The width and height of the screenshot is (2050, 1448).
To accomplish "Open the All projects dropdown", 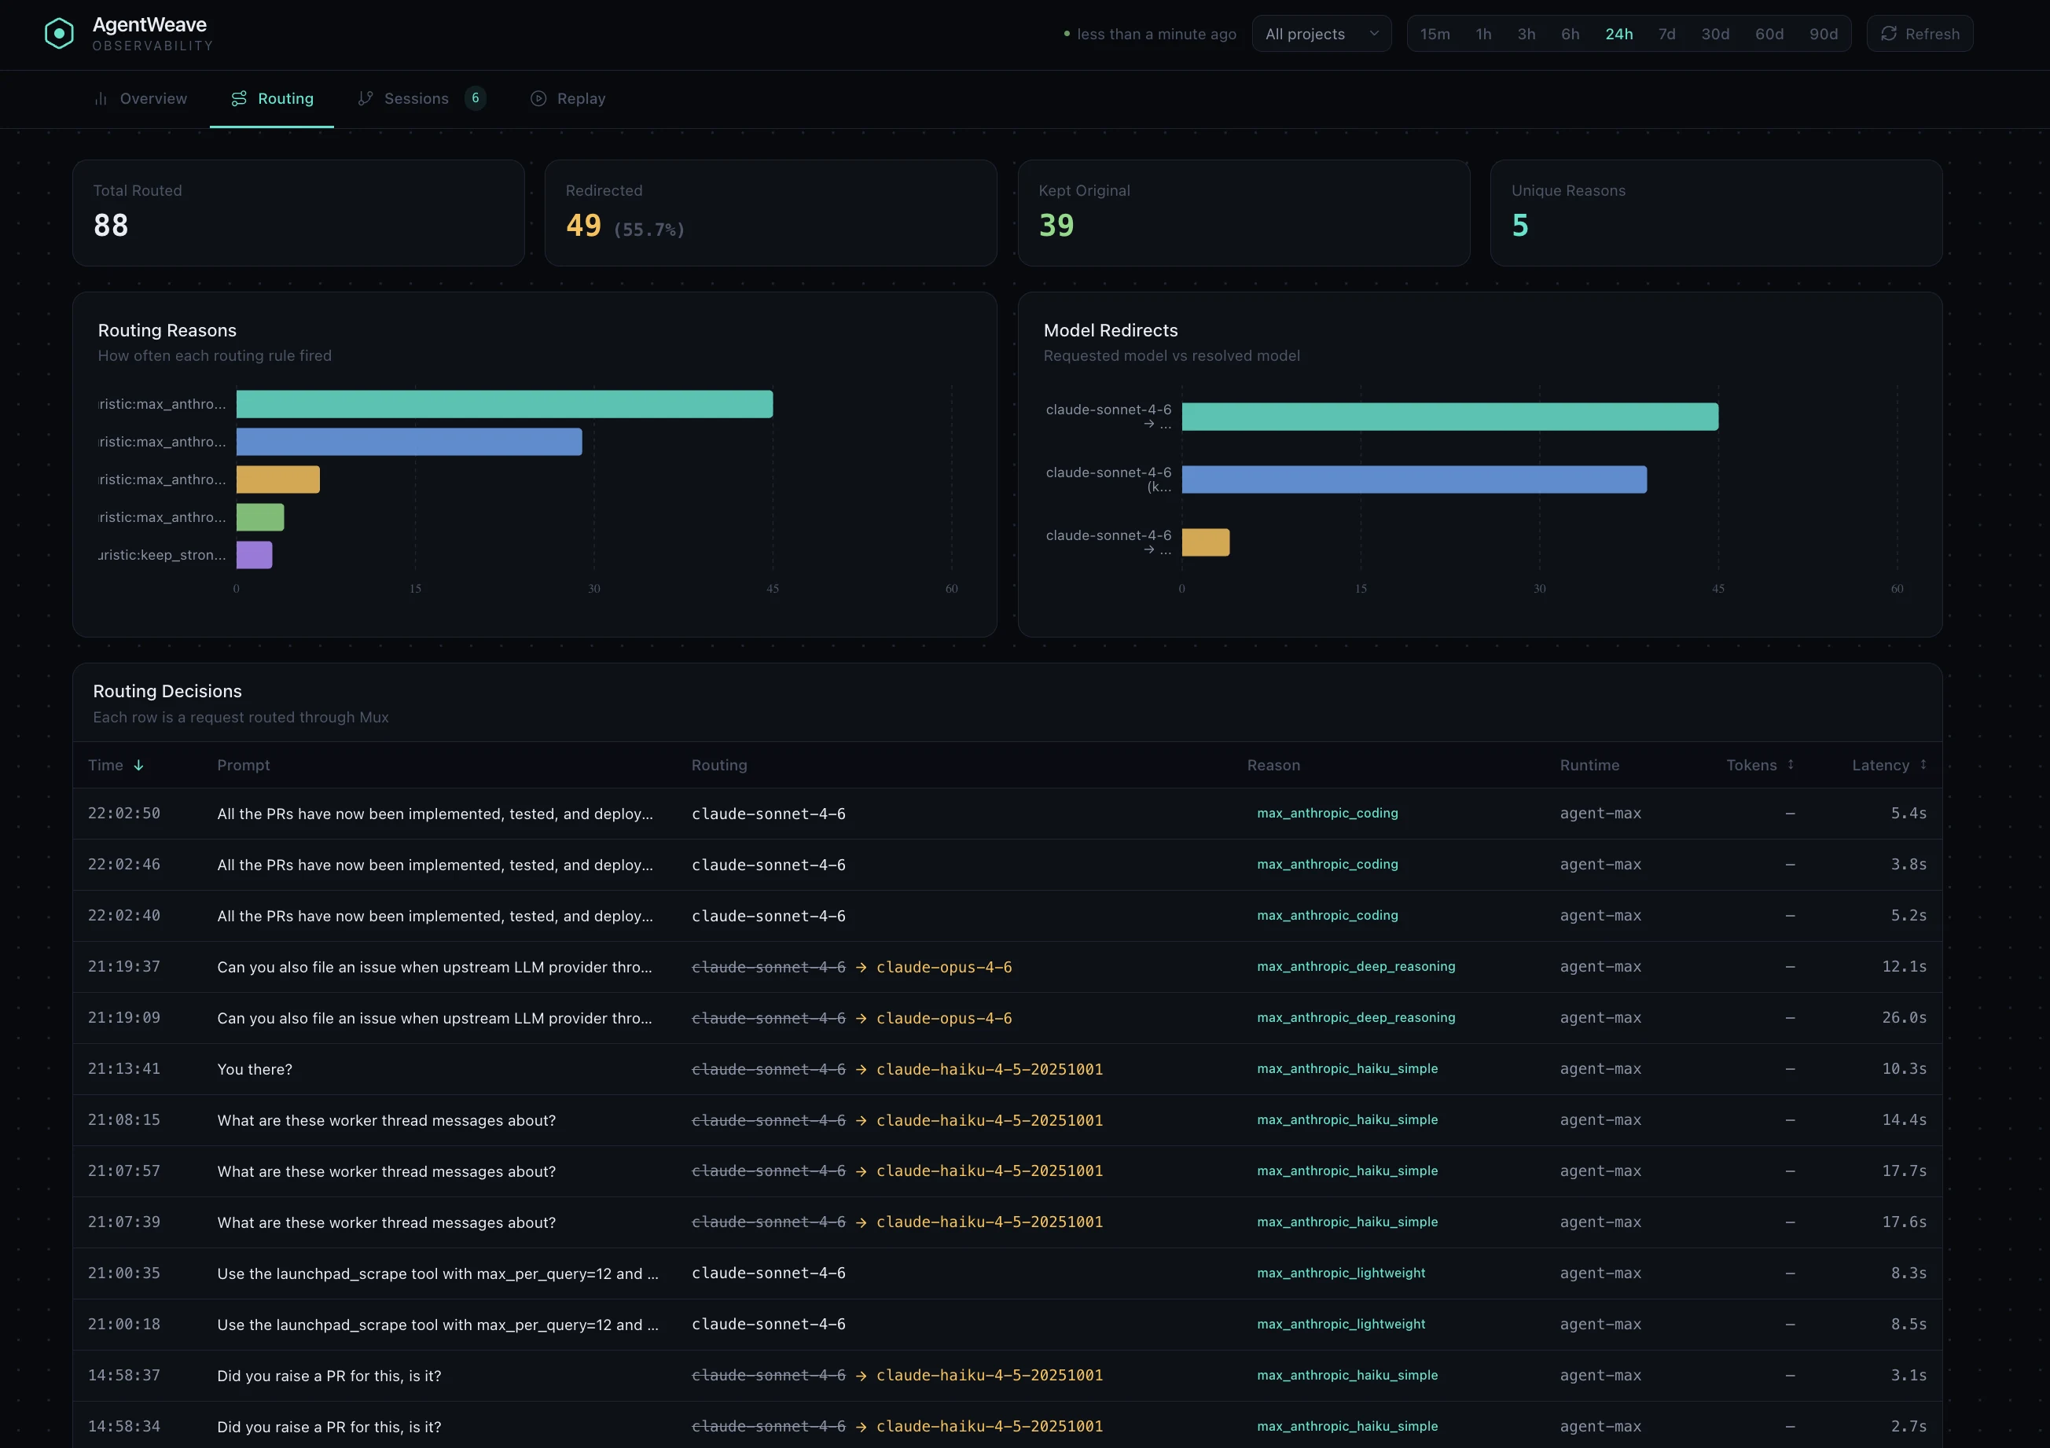I will click(1321, 34).
